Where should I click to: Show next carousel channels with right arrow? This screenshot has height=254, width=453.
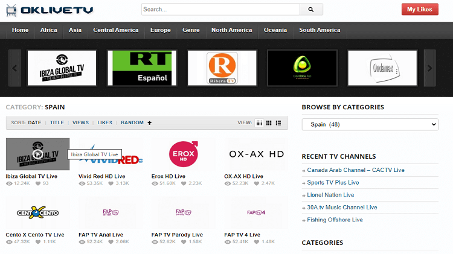(x=430, y=68)
